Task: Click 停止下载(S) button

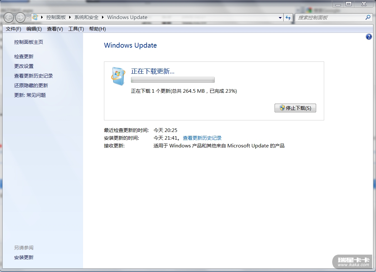Action: coord(295,108)
